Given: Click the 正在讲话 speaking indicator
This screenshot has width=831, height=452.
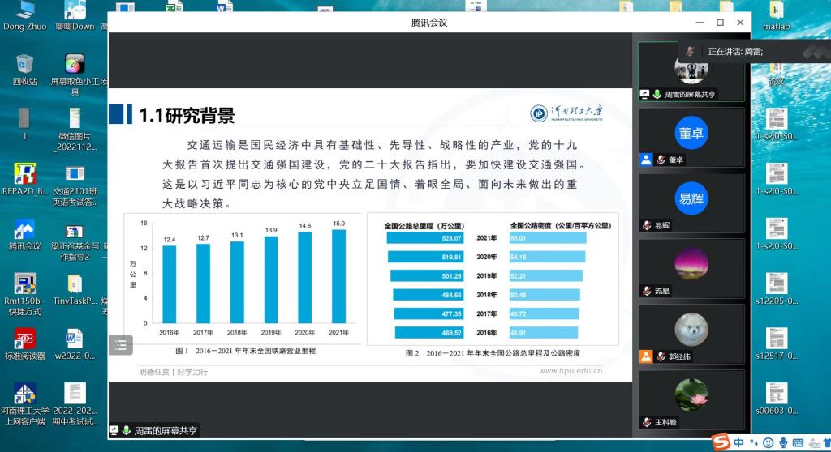Looking at the screenshot, I should click(734, 52).
